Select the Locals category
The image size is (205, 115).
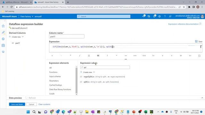52,94
